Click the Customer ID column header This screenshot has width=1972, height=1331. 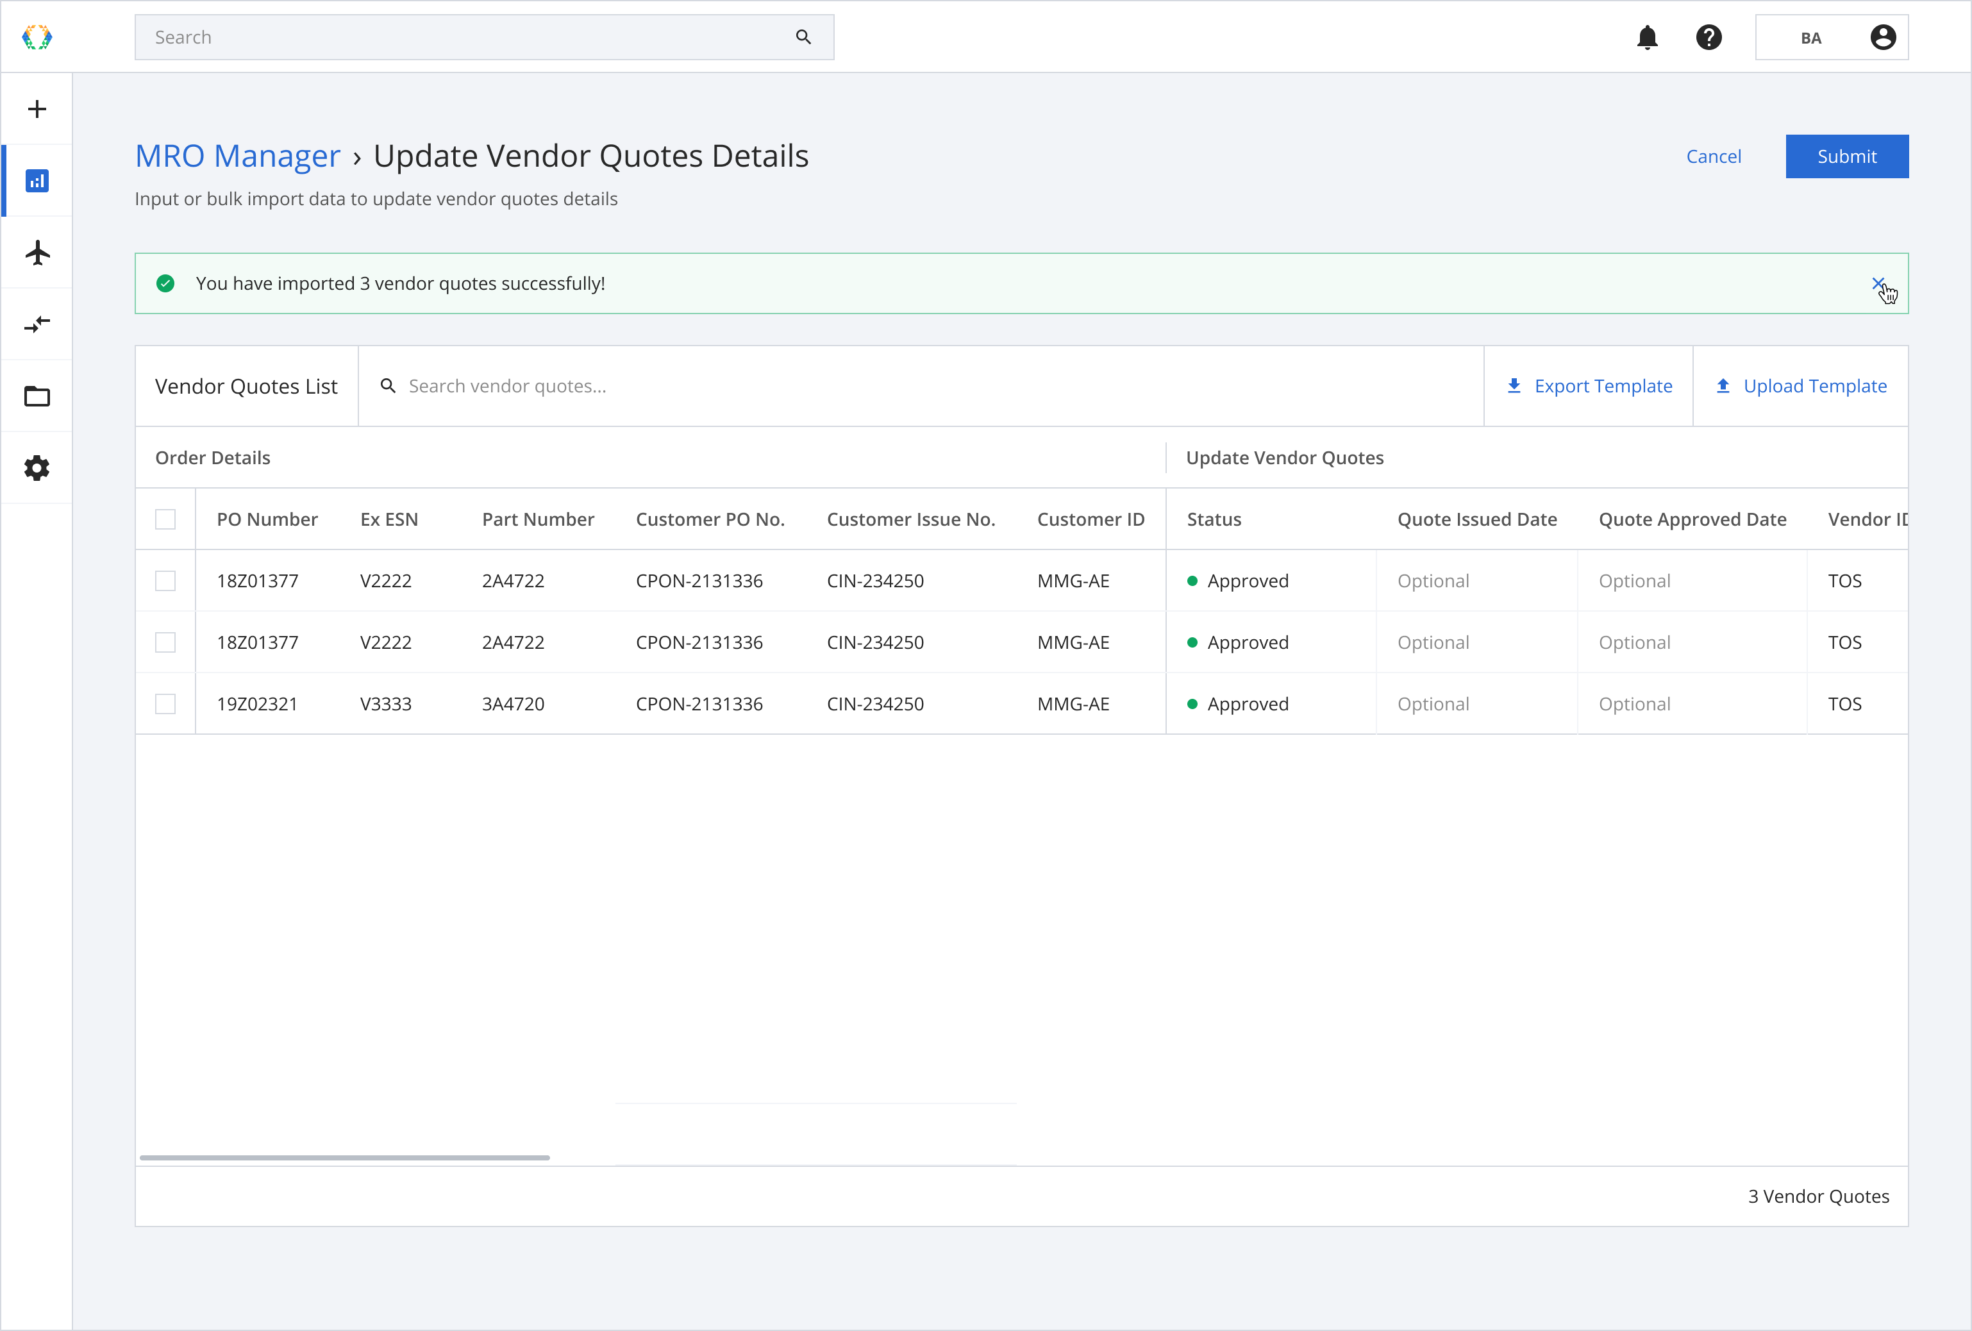click(1090, 519)
